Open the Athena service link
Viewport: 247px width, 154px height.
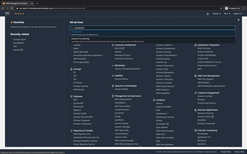(x=159, y=103)
